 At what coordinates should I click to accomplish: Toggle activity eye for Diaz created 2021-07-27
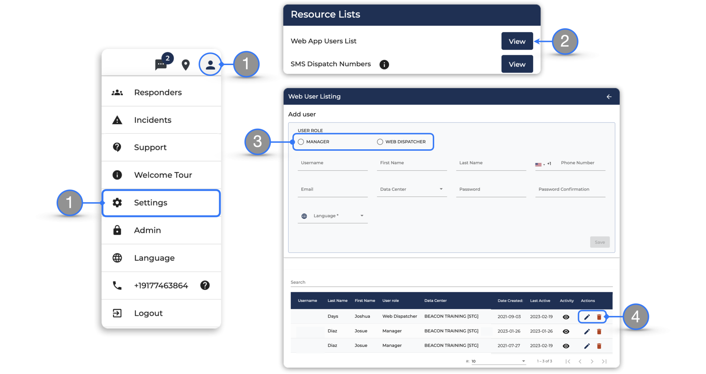pyautogui.click(x=566, y=346)
